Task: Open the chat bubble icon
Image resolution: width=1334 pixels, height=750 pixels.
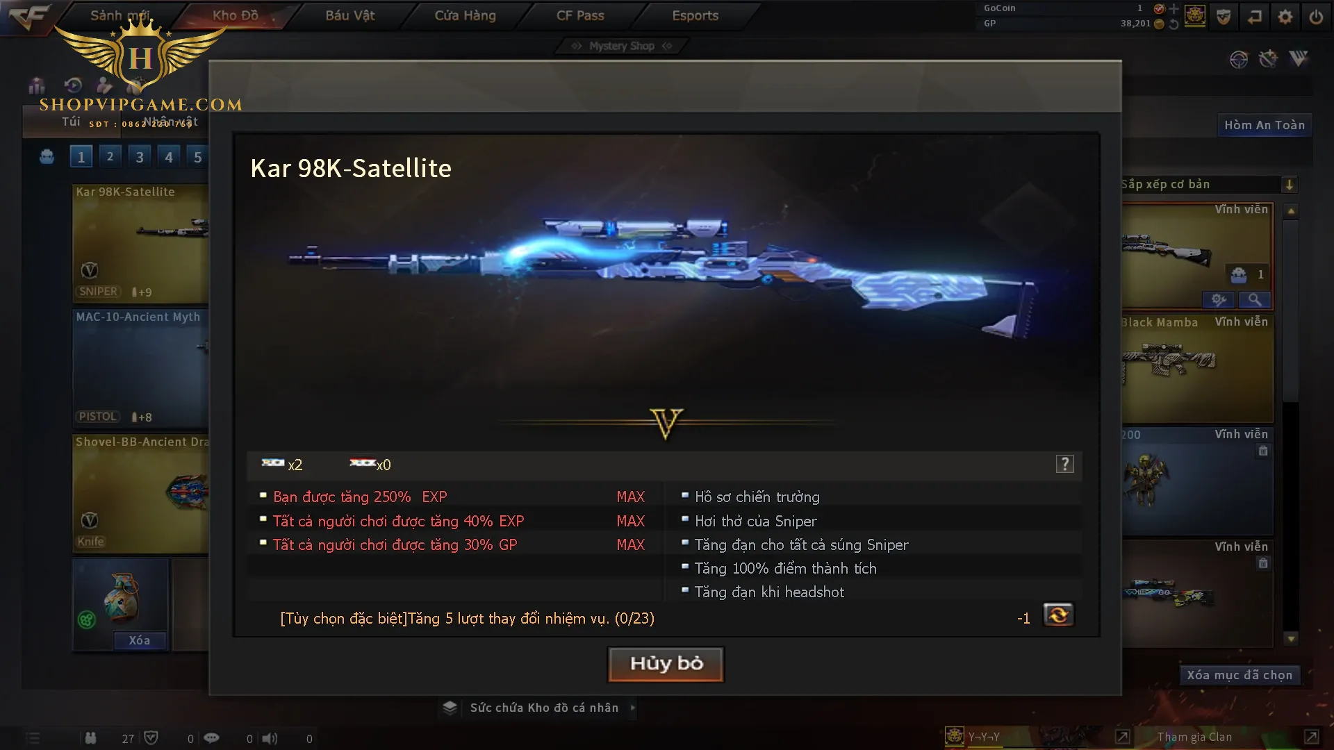Action: coord(211,738)
